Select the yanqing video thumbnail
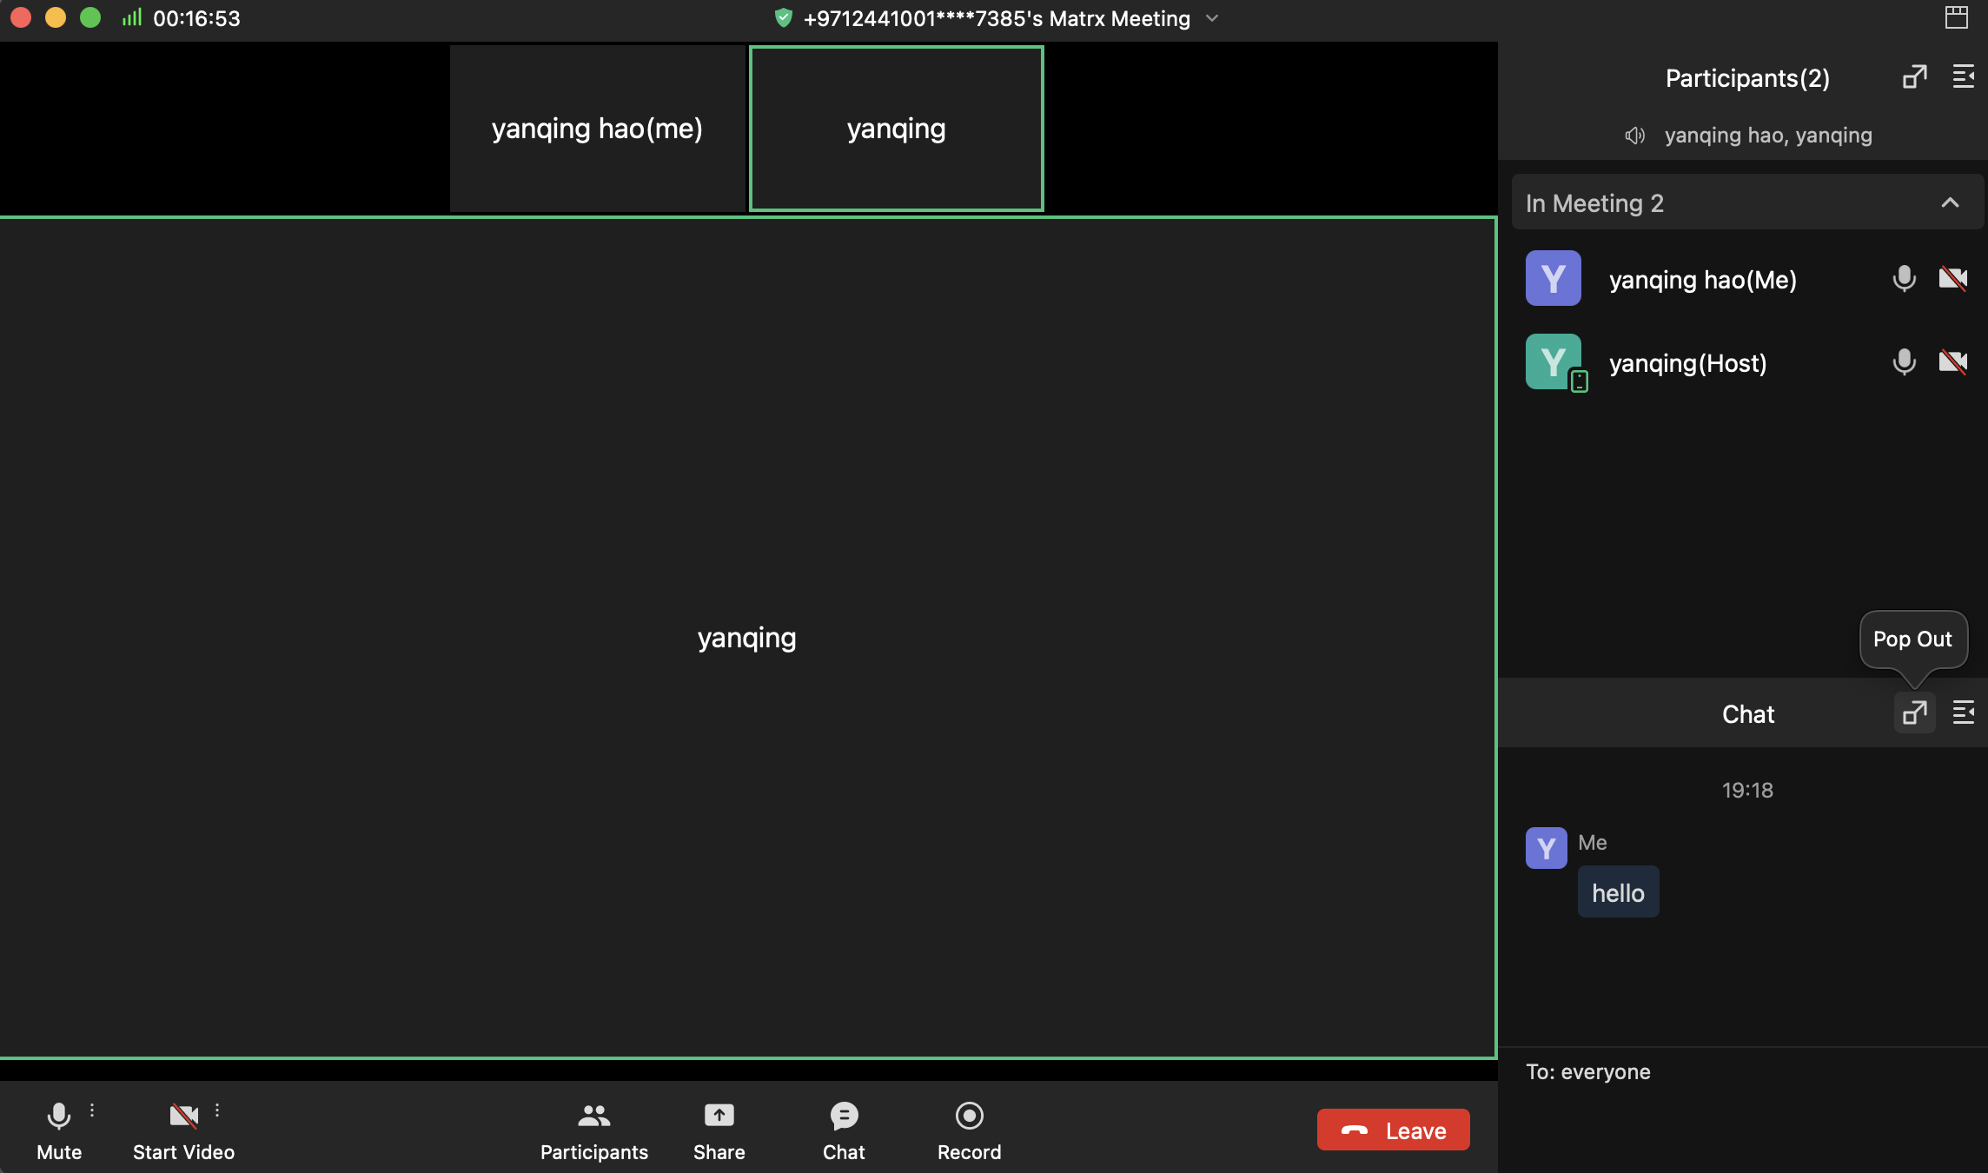This screenshot has width=1988, height=1173. tap(896, 129)
